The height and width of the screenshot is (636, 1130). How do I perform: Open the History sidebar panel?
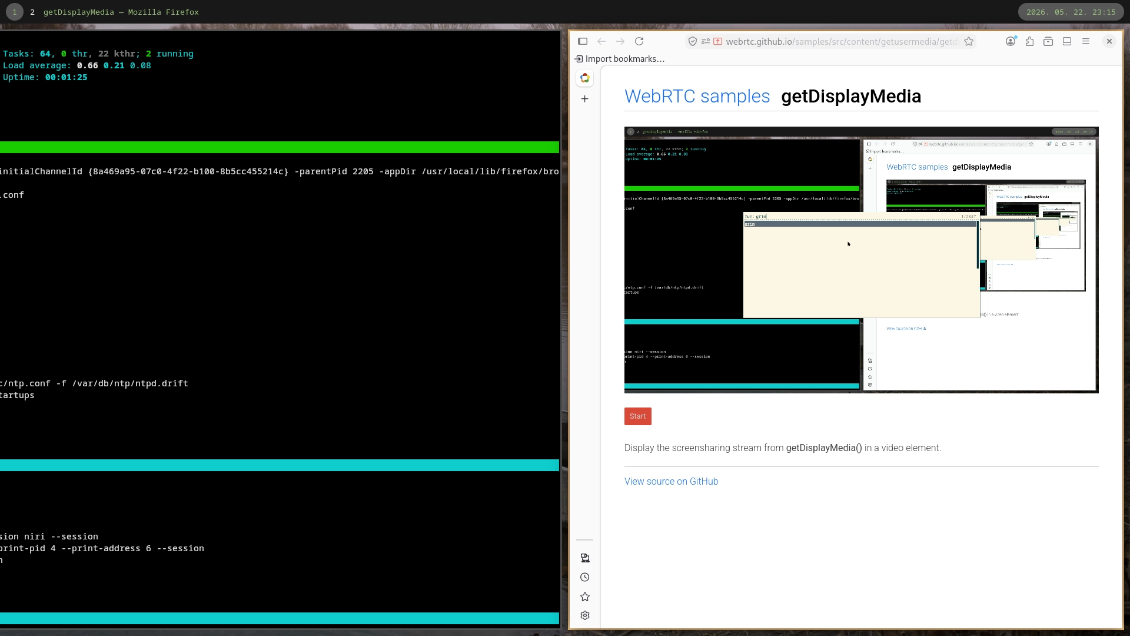click(585, 577)
